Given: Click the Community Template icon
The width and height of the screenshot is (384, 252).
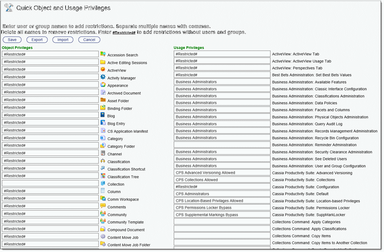Looking at the screenshot, I should coord(103,221).
